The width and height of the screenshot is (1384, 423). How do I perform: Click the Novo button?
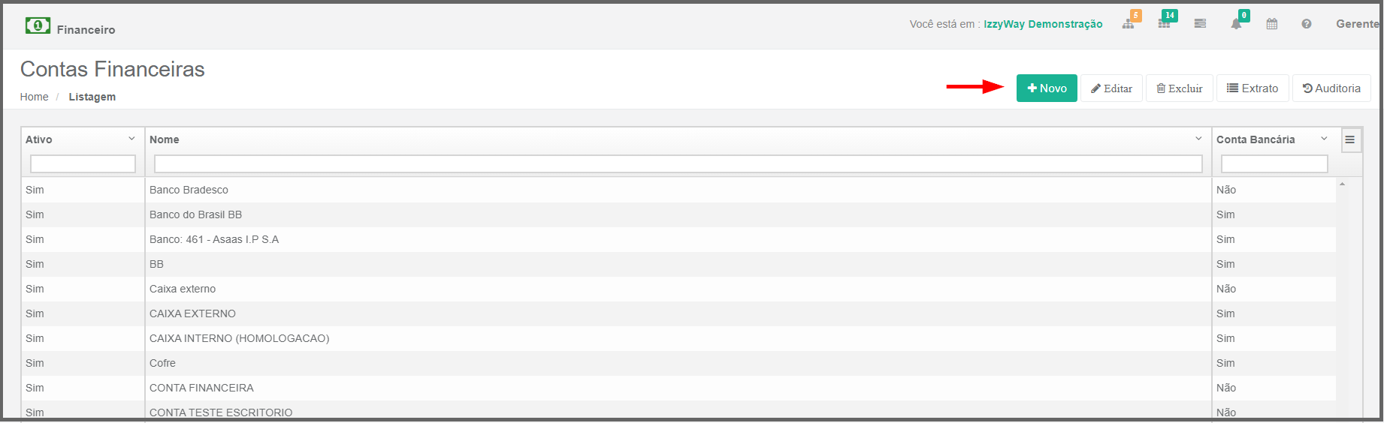point(1047,88)
